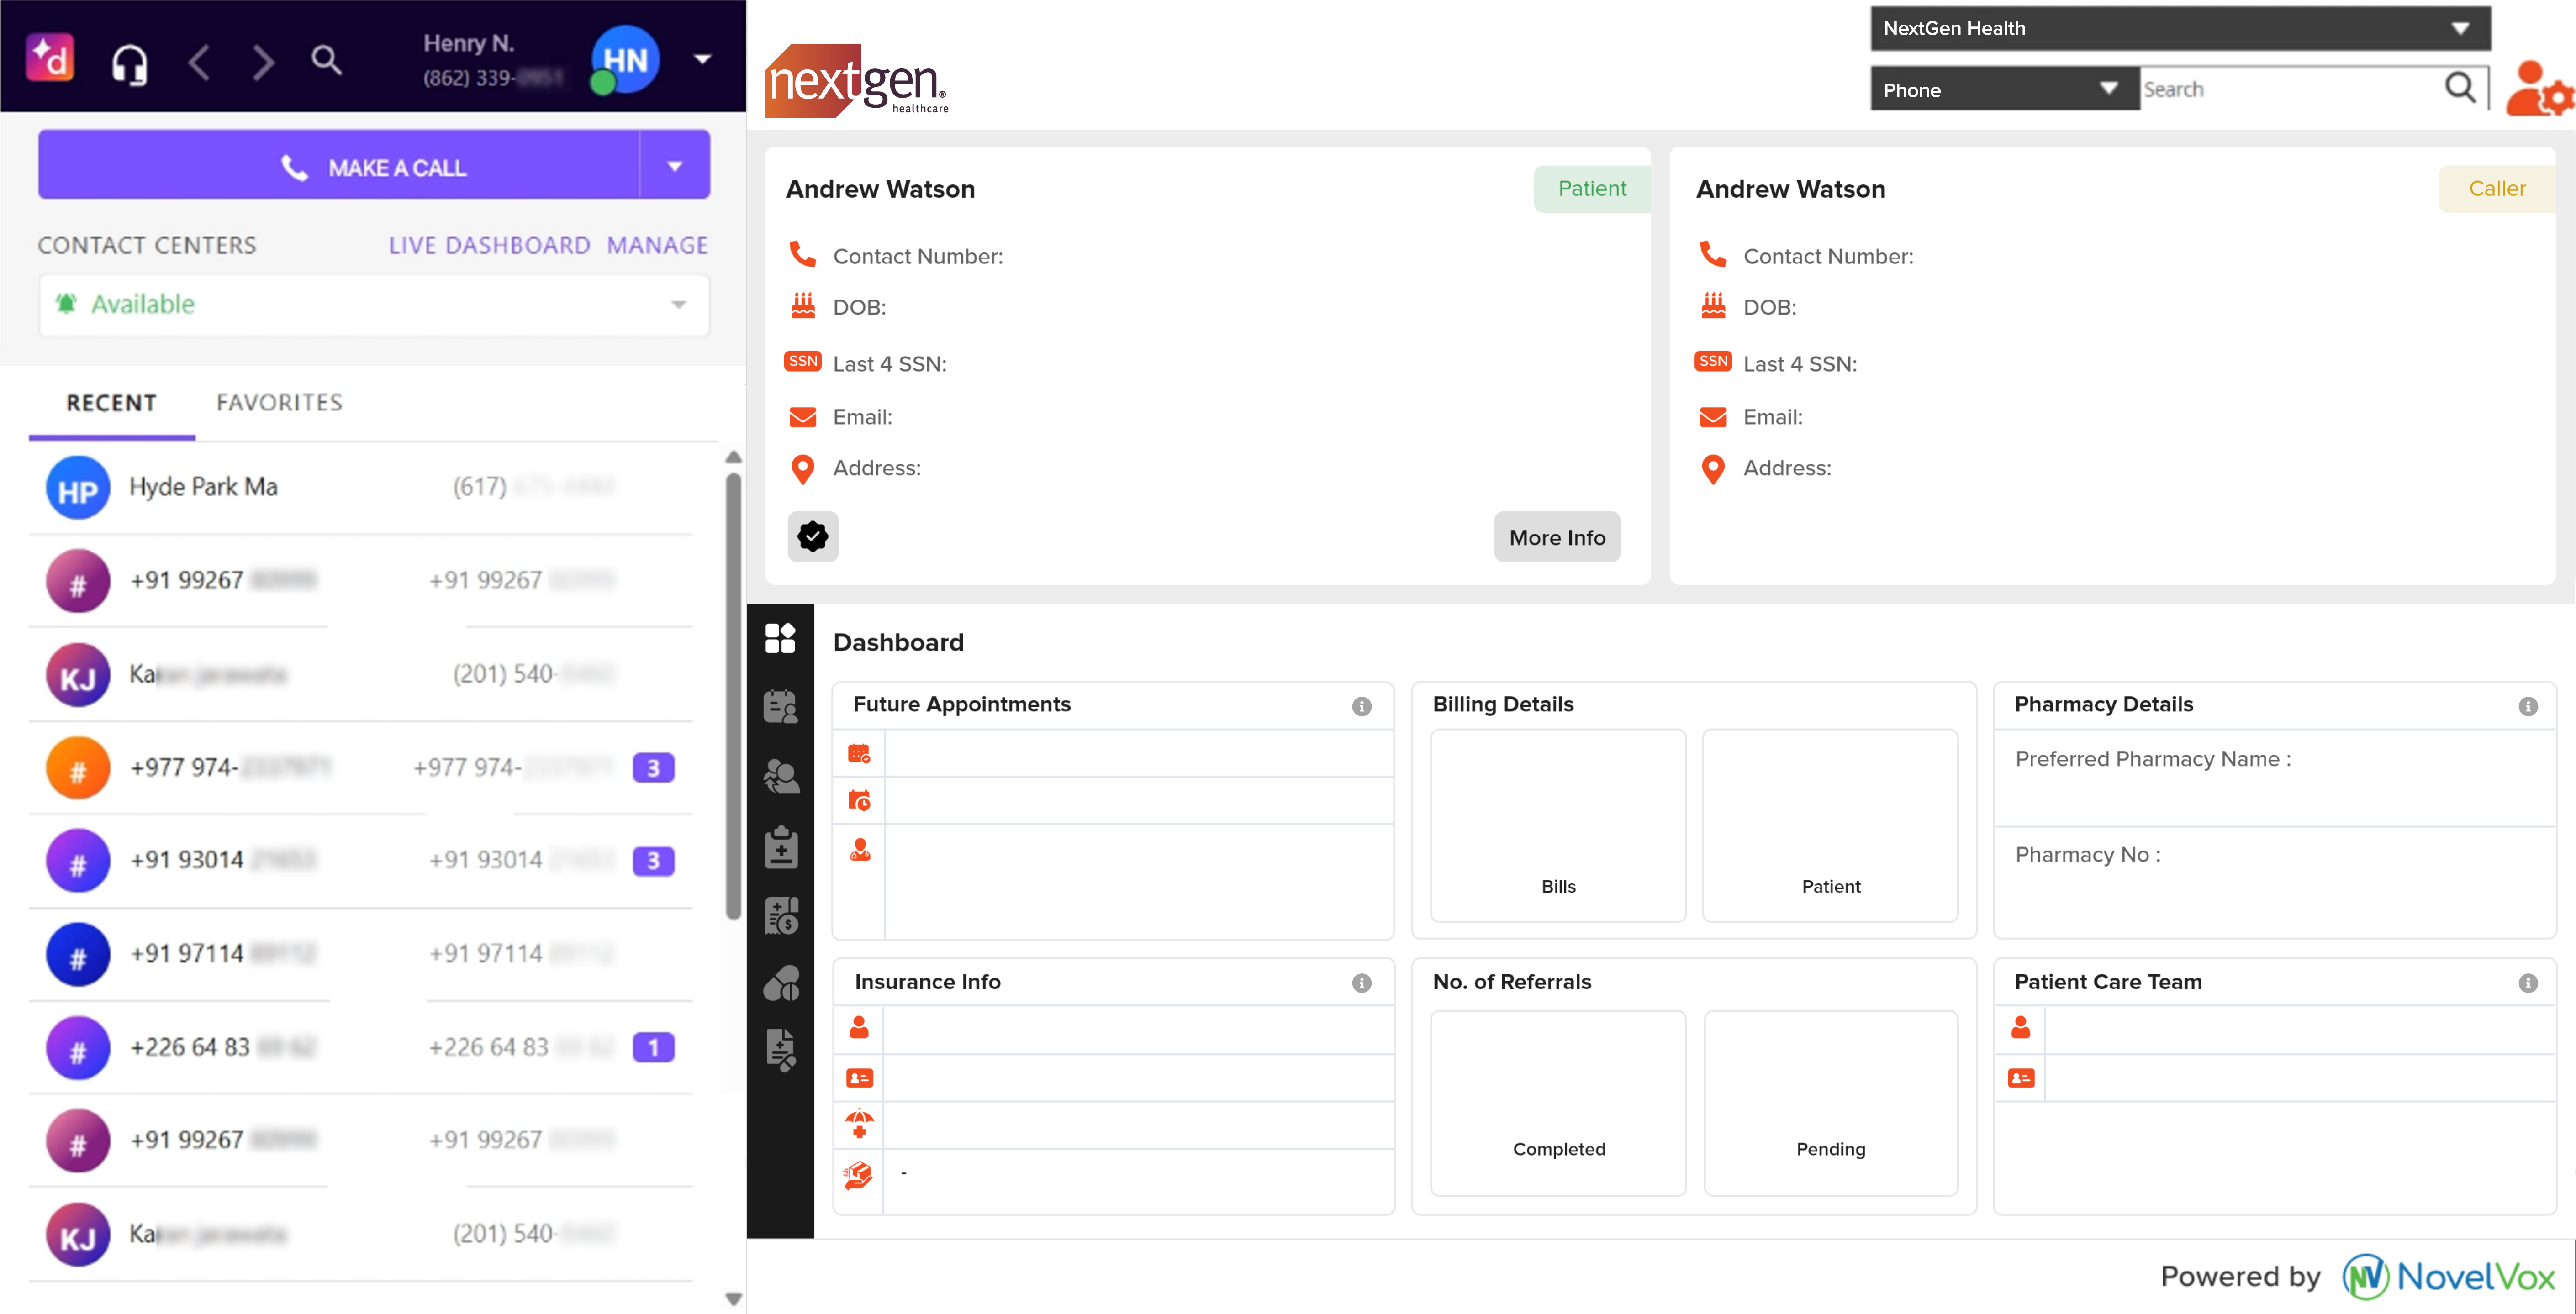2576x1314 pixels.
Task: Click the search magnifier button
Action: [x=2461, y=88]
